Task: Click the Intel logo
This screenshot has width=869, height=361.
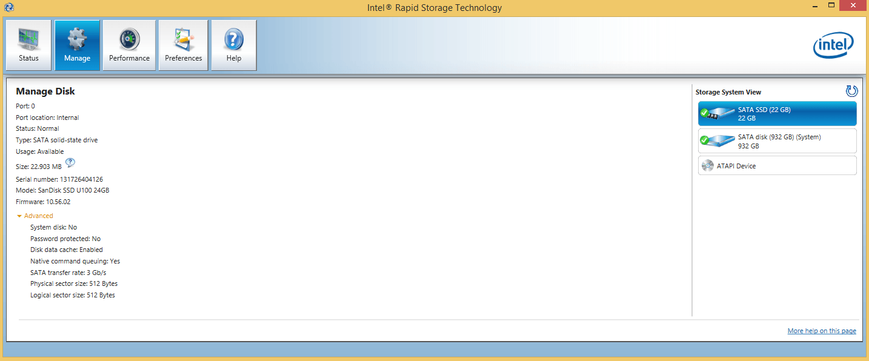Action: click(833, 46)
